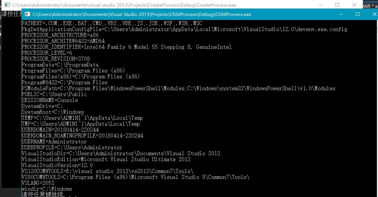Screen dimensions: 378x197
Task: Click the PROCESSOR_LEVEL=6 line
Action: pos(47,53)
